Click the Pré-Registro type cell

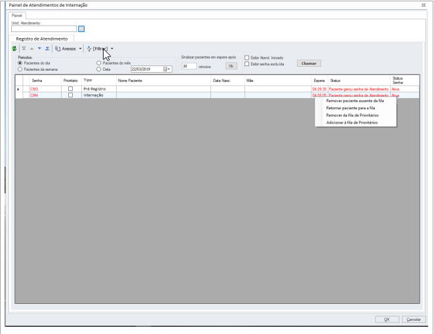pyautogui.click(x=99, y=89)
